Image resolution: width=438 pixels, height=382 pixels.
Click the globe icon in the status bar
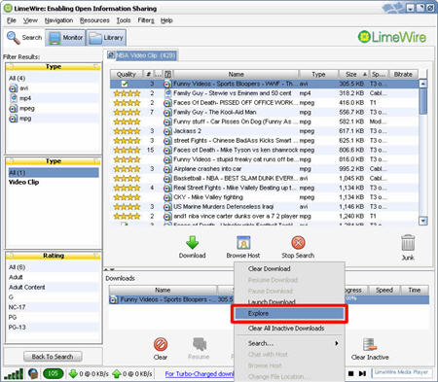click(x=33, y=373)
